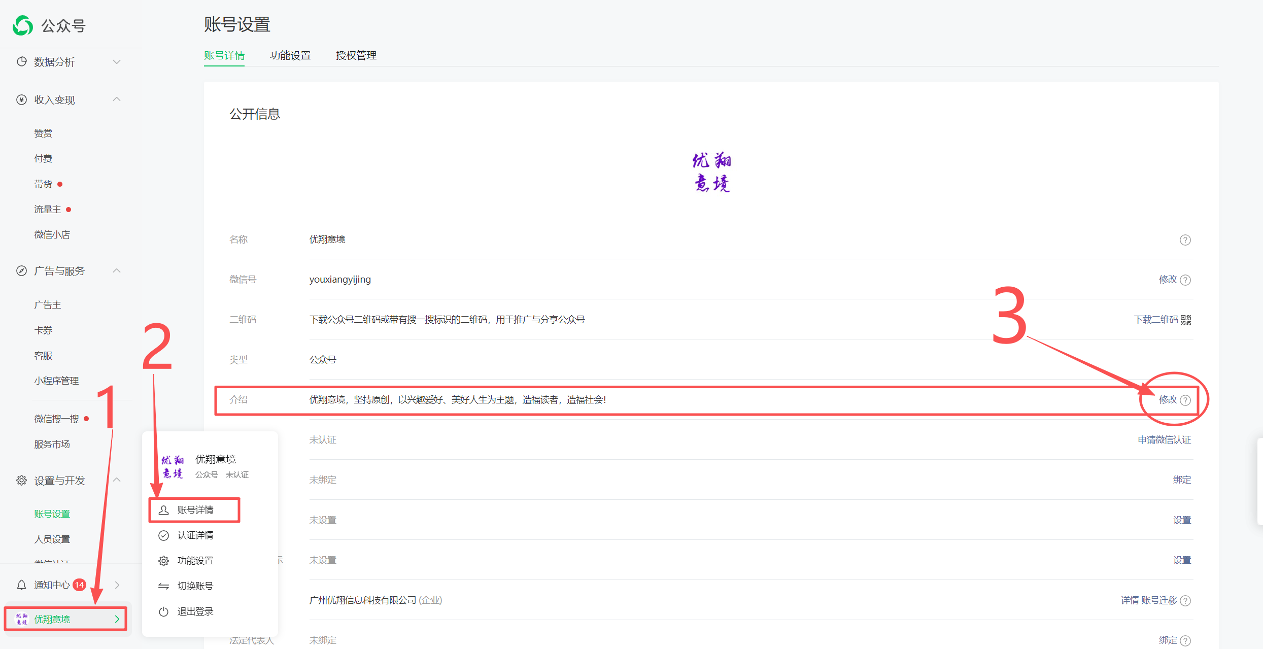
Task: Click the 公众号 logo icon top left
Action: (23, 25)
